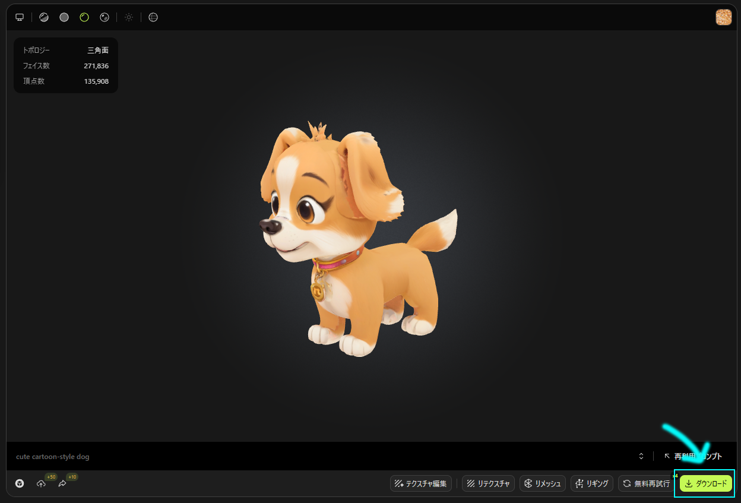Open リメッシュ remesh options

coord(542,483)
